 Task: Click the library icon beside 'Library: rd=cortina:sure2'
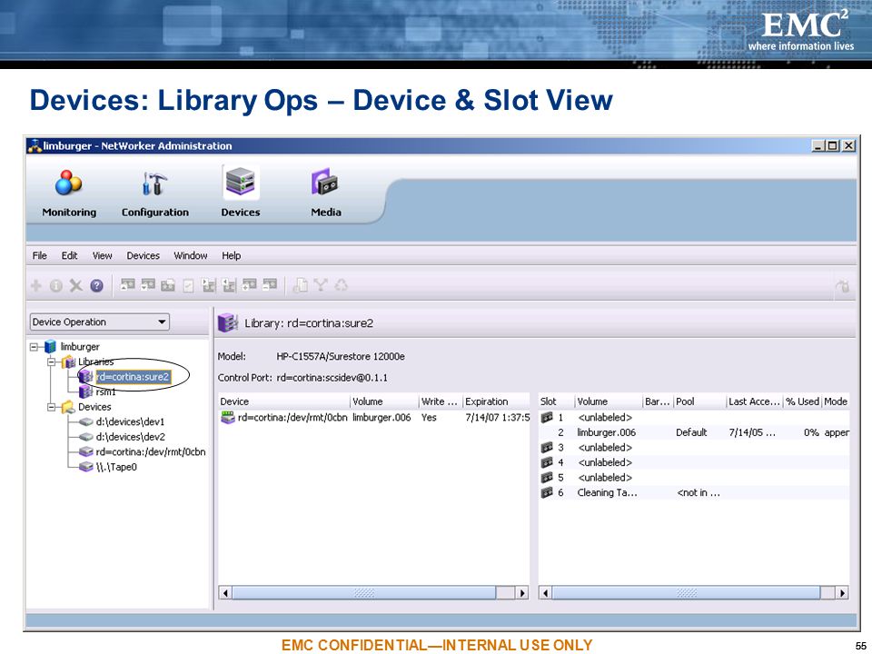[227, 322]
